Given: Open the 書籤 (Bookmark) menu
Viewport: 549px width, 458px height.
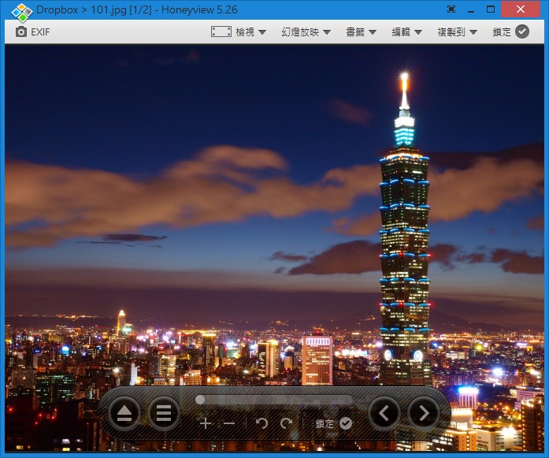Looking at the screenshot, I should 355,32.
